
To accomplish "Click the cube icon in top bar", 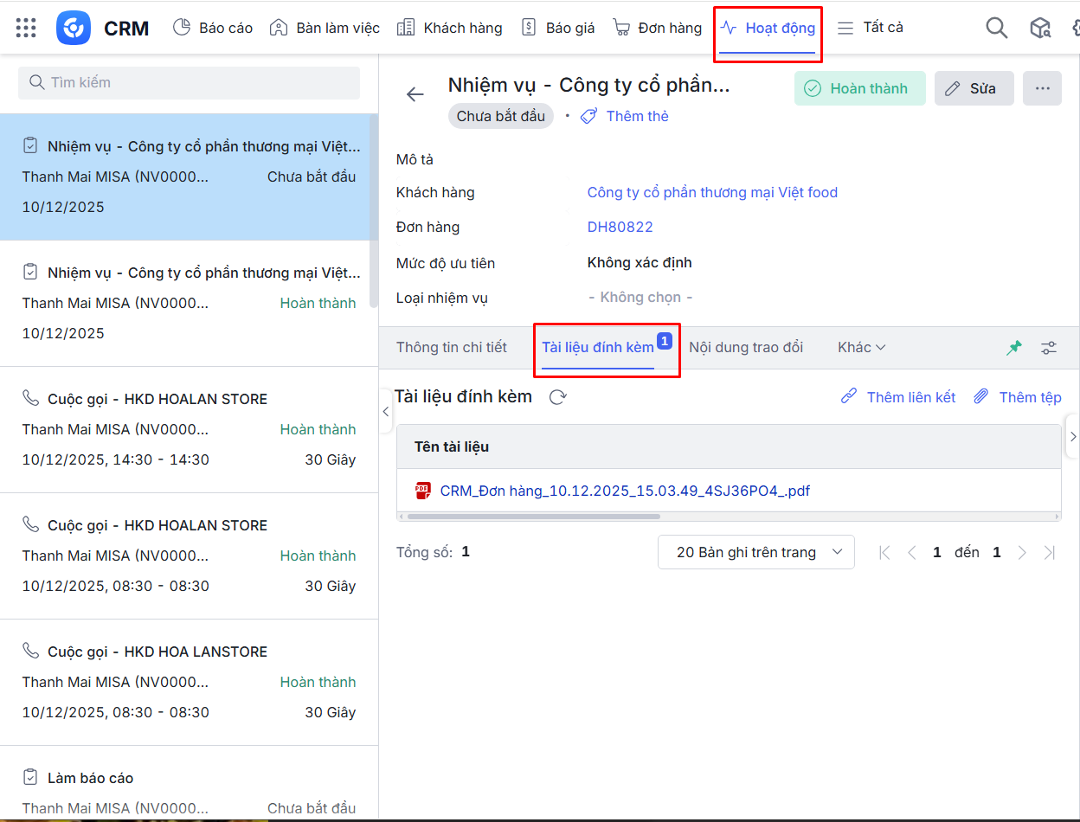I will (1039, 28).
